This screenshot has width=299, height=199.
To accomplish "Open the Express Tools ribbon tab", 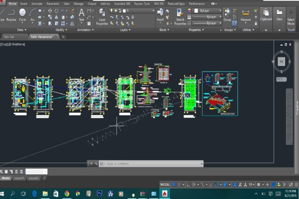I will [x=142, y=3].
